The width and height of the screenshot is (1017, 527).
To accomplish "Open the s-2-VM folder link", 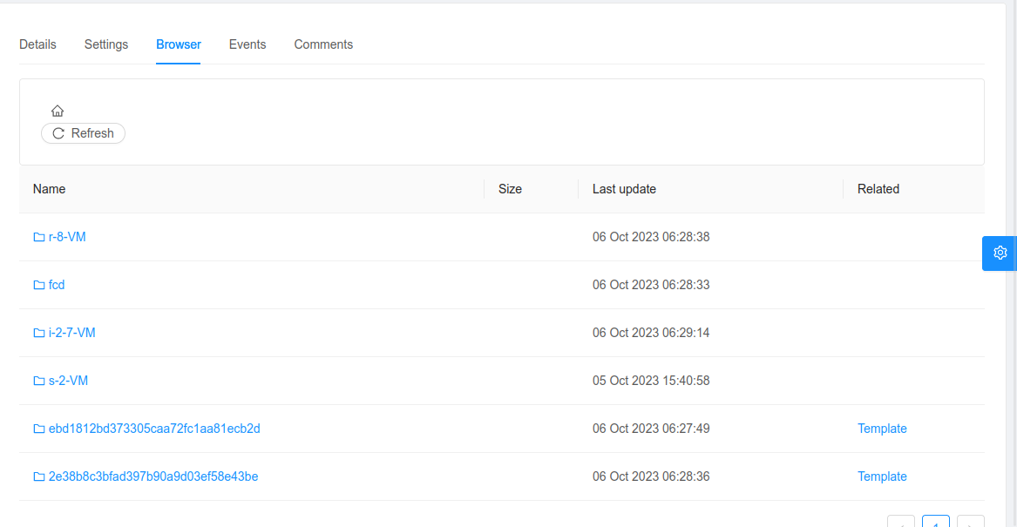I will point(68,380).
